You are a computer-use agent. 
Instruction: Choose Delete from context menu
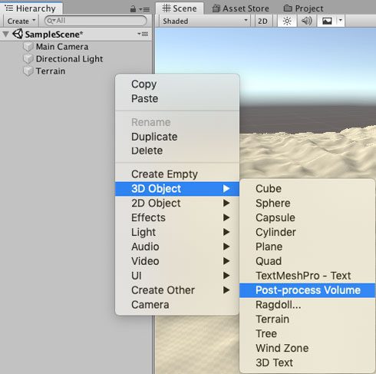177,151
